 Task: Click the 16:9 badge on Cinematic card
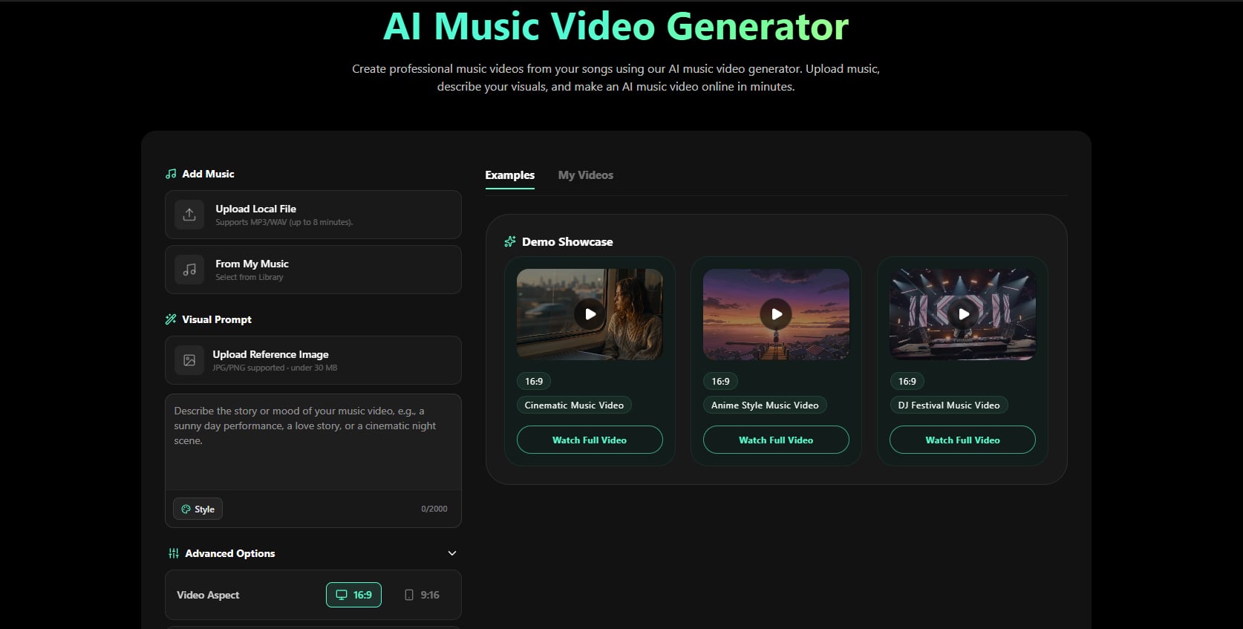click(534, 381)
